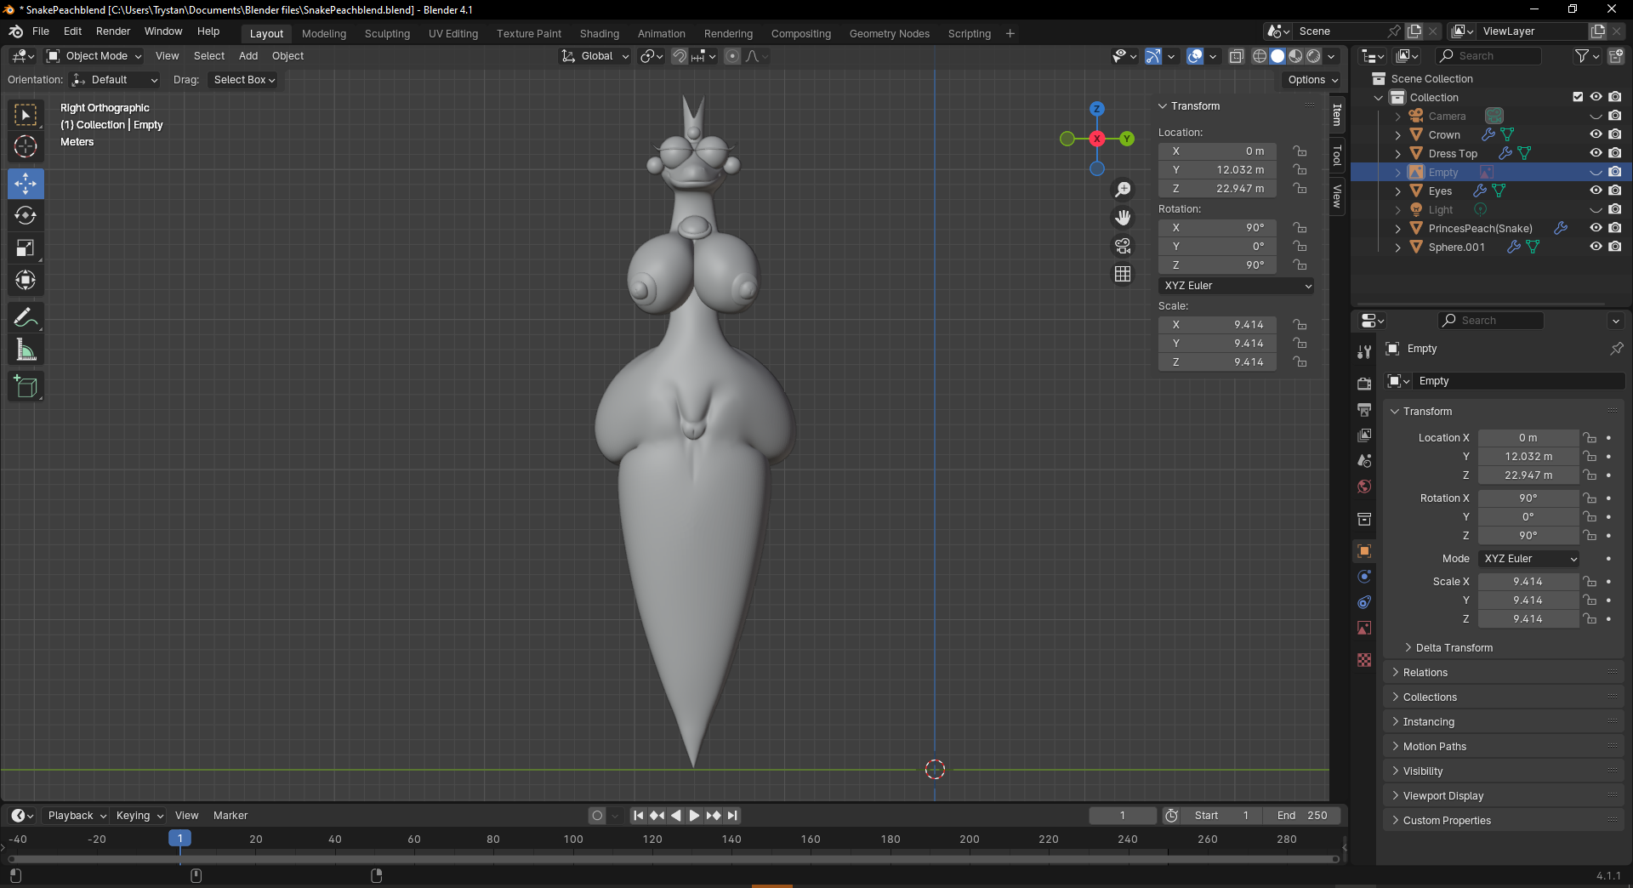Screen dimensions: 1633x888
Task: Choose the Add Cube tool
Action: 26,387
